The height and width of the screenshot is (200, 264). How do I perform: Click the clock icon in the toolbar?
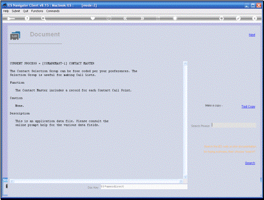(109, 18)
